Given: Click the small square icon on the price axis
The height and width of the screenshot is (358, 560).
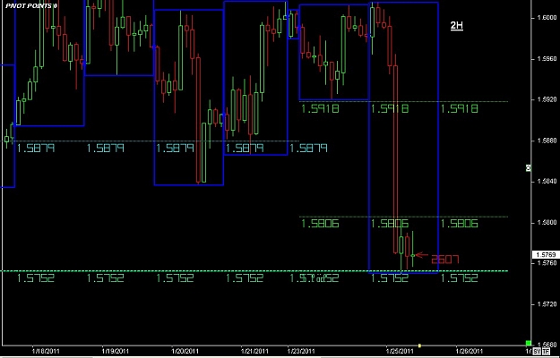Looking at the screenshot, I should coord(529,168).
